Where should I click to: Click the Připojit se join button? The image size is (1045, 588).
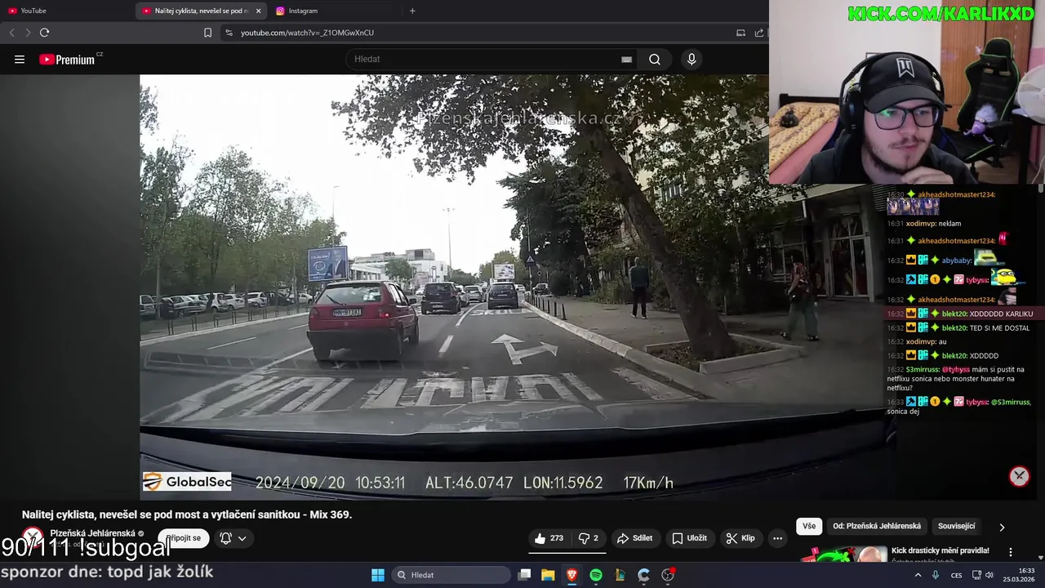point(184,538)
